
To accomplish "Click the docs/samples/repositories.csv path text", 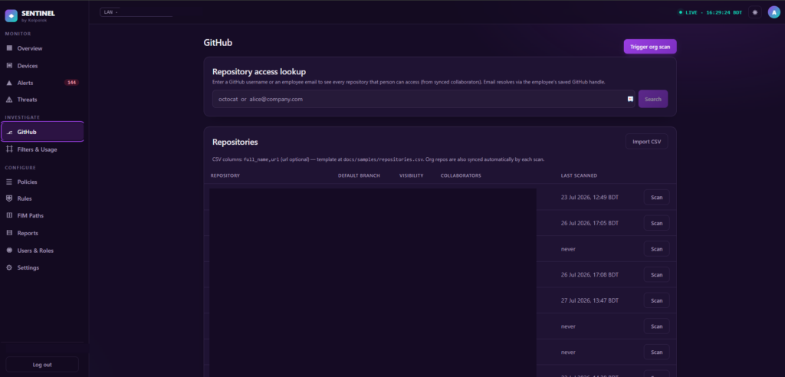I will 383,159.
